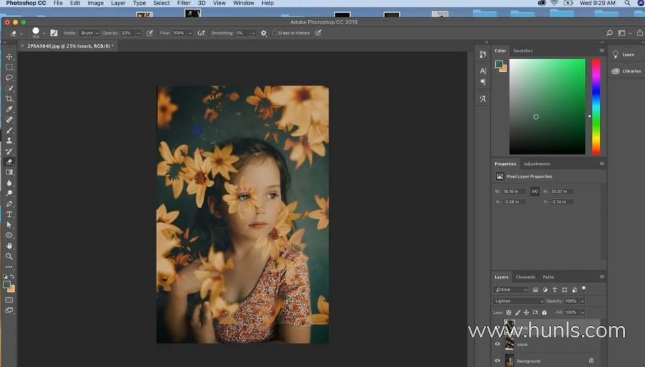
Task: Select the Hand tool
Action: click(9, 246)
